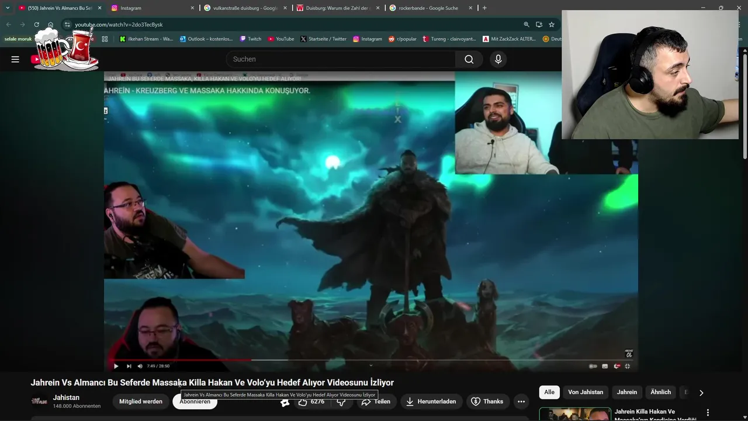Open Startseite / Twitter bookmark
The image size is (748, 421).
pos(323,39)
